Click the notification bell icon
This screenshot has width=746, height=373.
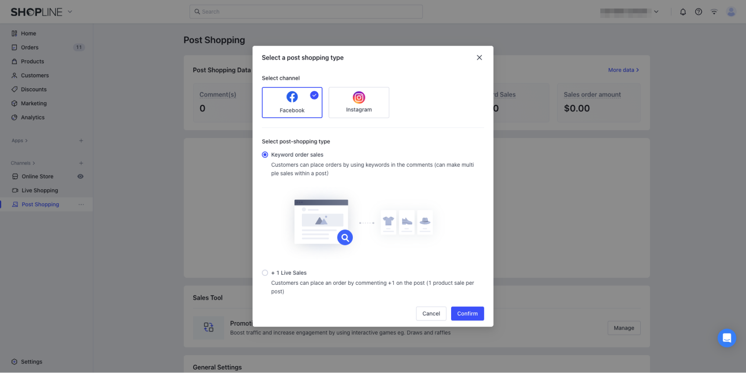coord(683,12)
